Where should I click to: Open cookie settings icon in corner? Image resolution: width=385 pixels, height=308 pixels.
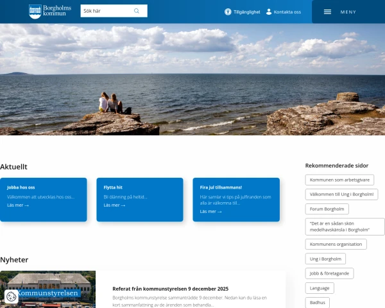(11, 296)
